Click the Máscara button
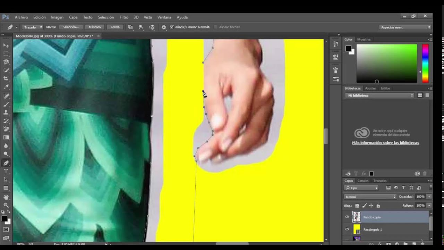Screen dimensions: 444x250 (x=95, y=27)
